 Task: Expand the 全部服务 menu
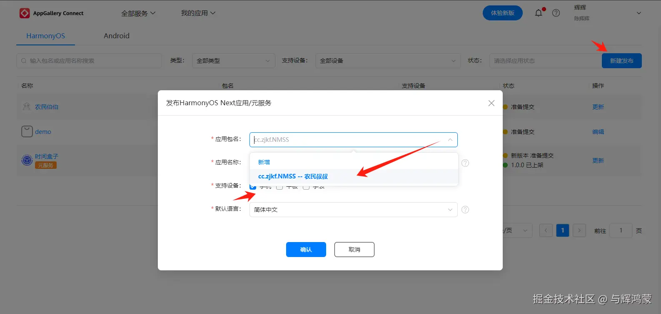(138, 13)
